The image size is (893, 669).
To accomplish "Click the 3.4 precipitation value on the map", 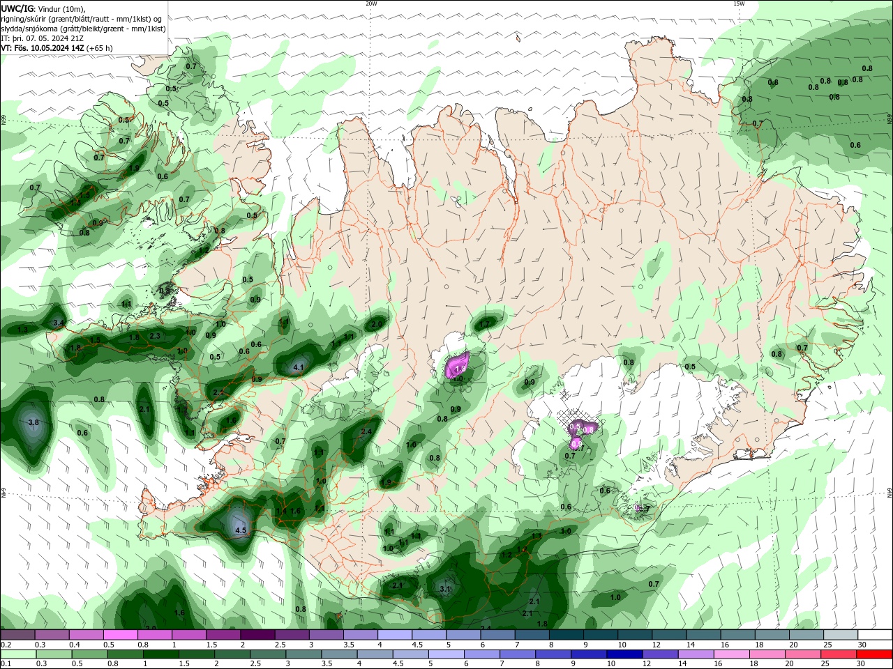I will pos(59,323).
